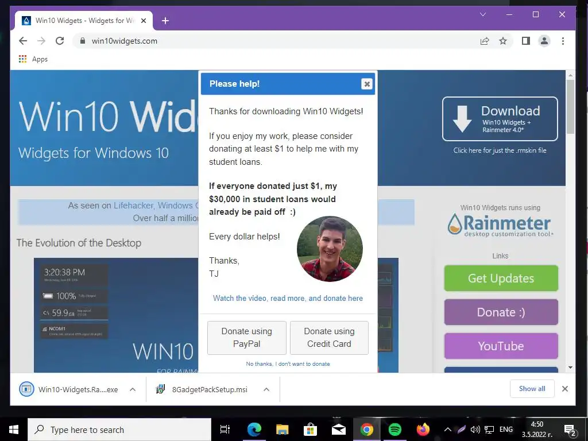The height and width of the screenshot is (441, 588).
Task: Click the browser forward arrow
Action: tap(41, 41)
